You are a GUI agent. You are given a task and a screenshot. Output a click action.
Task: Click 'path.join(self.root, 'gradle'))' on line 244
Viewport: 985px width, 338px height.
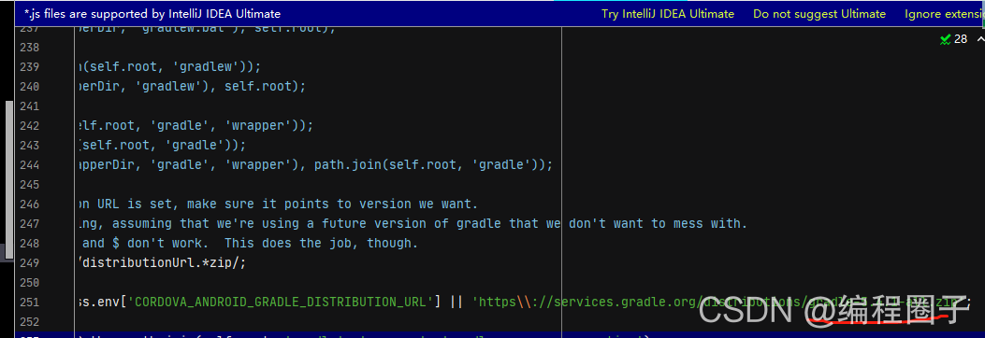pos(433,165)
